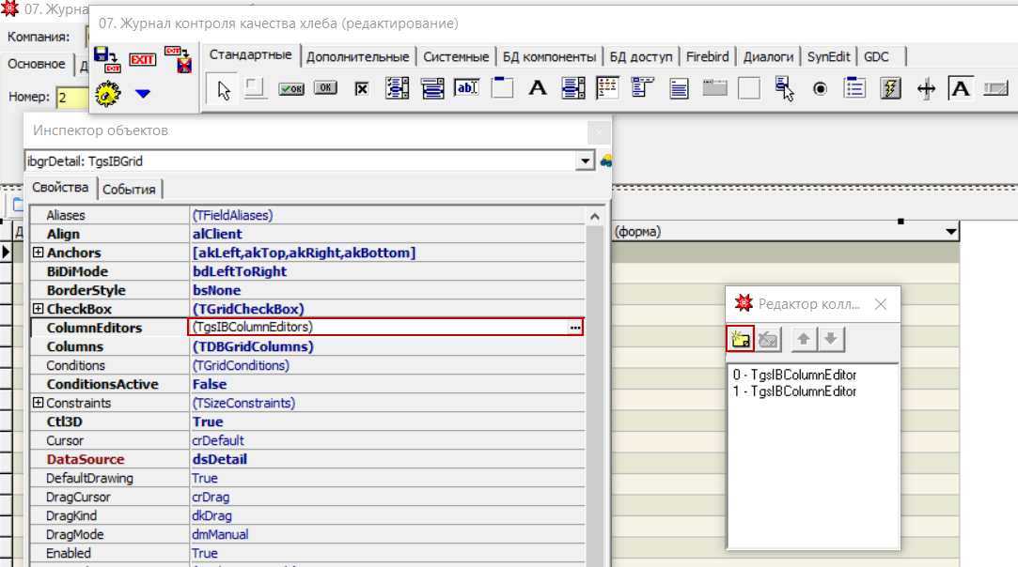Image resolution: width=1018 pixels, height=567 pixels.
Task: Open the Firebird component palette tab
Action: point(707,56)
